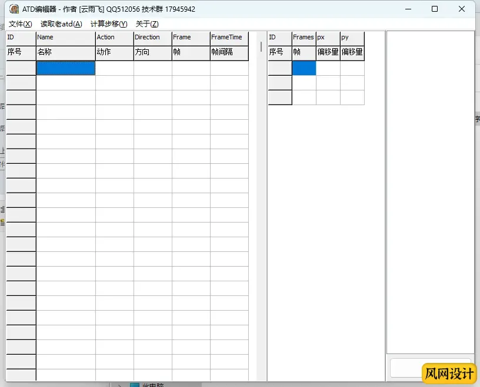The width and height of the screenshot is (480, 387).
Task: Click the first row header of left table
Action: pos(21,68)
